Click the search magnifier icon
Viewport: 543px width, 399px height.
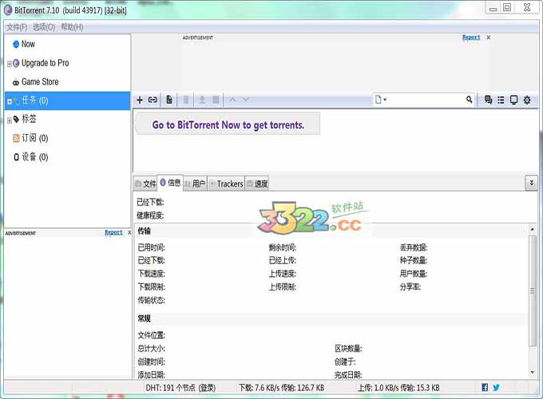click(469, 100)
